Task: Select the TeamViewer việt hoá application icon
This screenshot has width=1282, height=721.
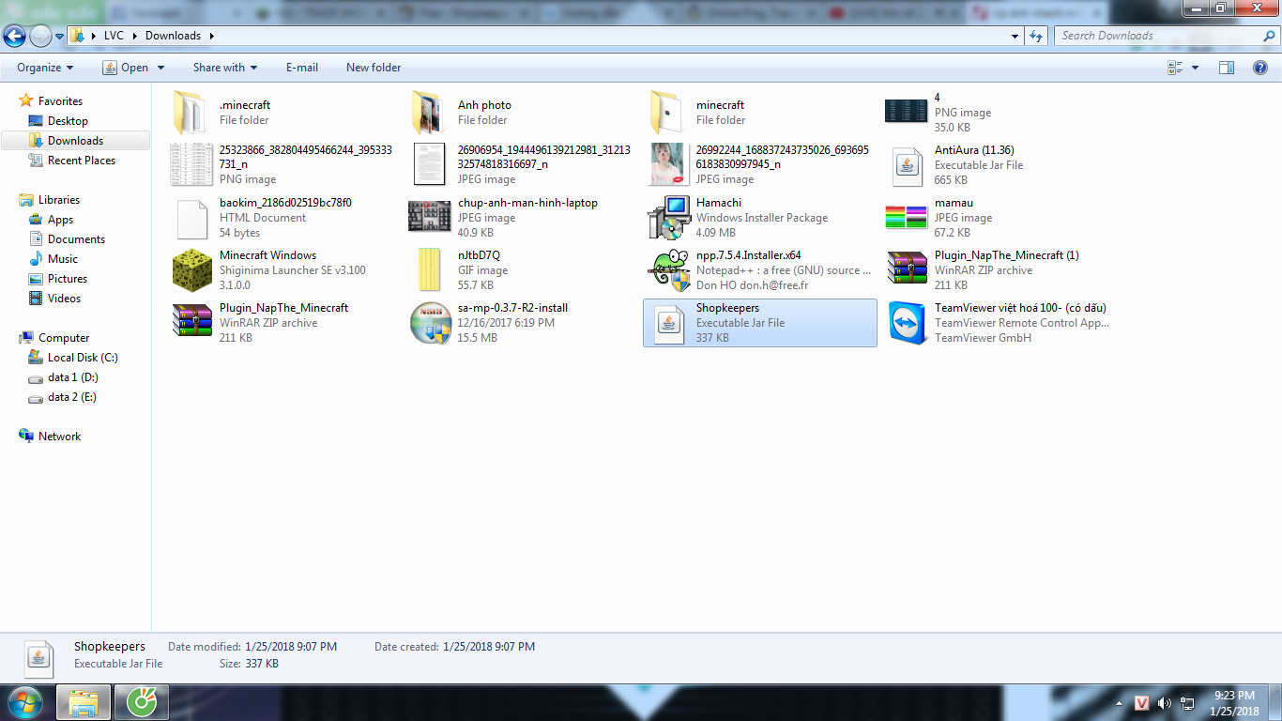Action: coord(907,323)
